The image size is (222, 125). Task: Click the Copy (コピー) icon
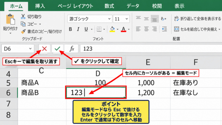(23, 24)
